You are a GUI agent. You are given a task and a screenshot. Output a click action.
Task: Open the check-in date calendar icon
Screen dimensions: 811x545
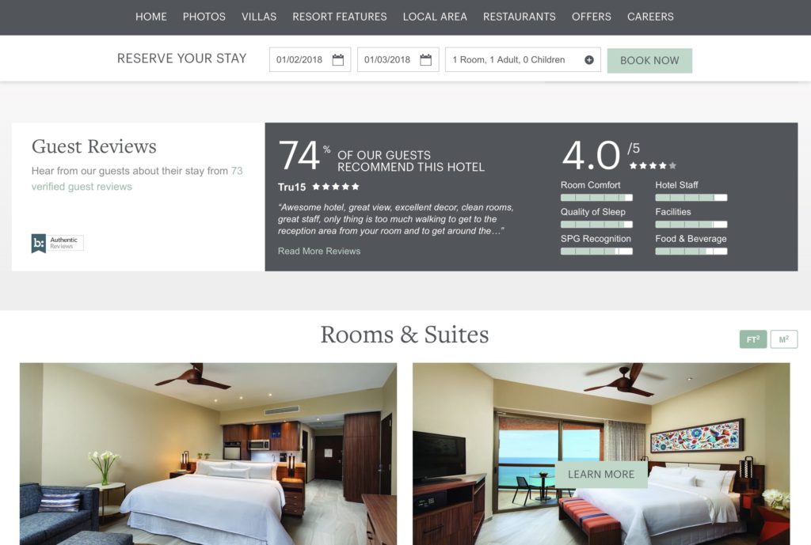pos(337,60)
